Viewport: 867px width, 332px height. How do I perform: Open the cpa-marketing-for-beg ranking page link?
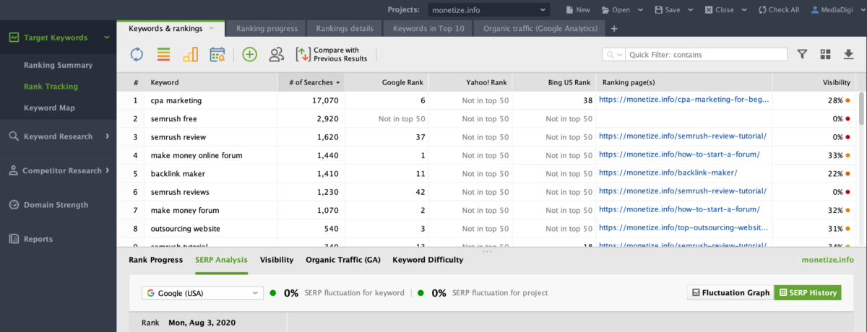pyautogui.click(x=684, y=100)
